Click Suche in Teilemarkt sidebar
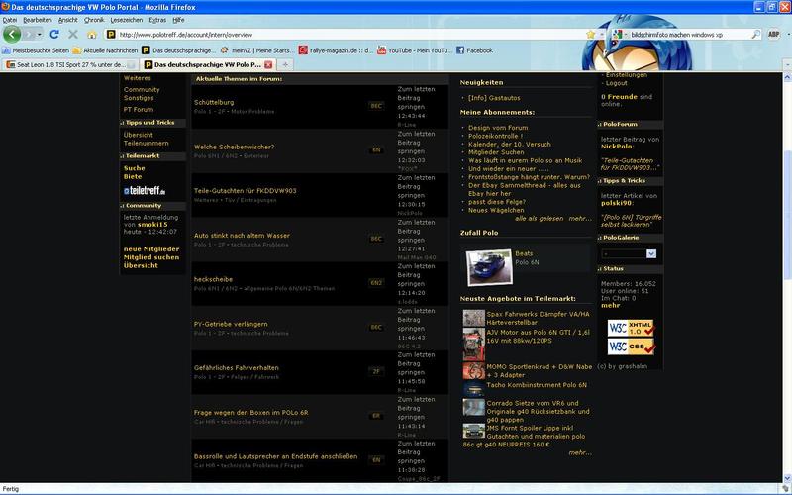Image resolution: width=792 pixels, height=495 pixels. (134, 168)
